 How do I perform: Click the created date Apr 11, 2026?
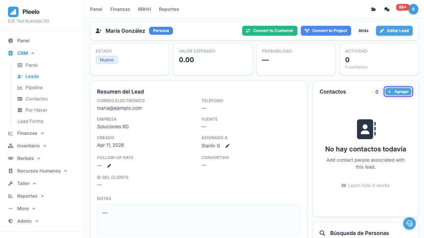click(110, 145)
